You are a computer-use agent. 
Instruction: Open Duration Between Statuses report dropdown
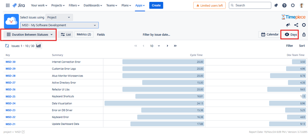pyautogui.click(x=30, y=34)
